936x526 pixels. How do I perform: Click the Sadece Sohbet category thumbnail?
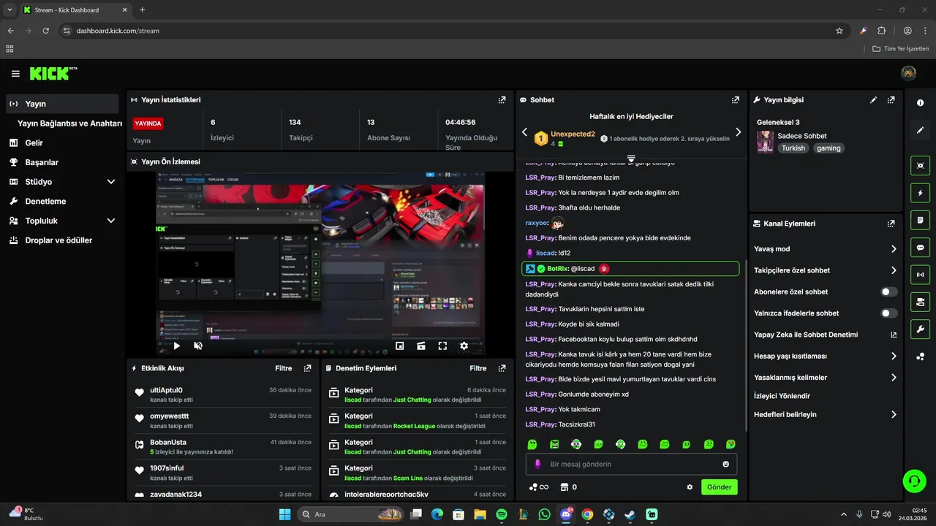765,142
